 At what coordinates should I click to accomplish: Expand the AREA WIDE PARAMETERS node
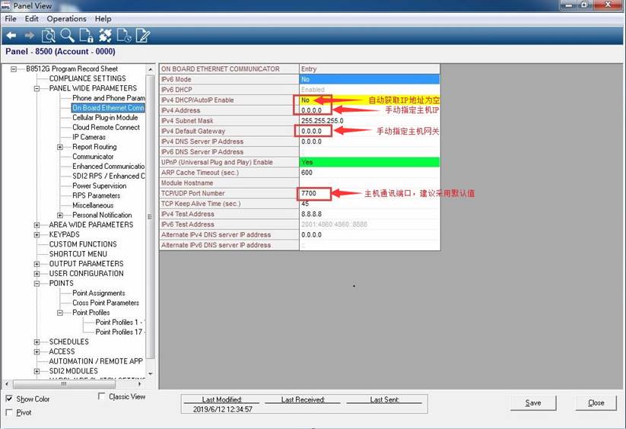(37, 225)
